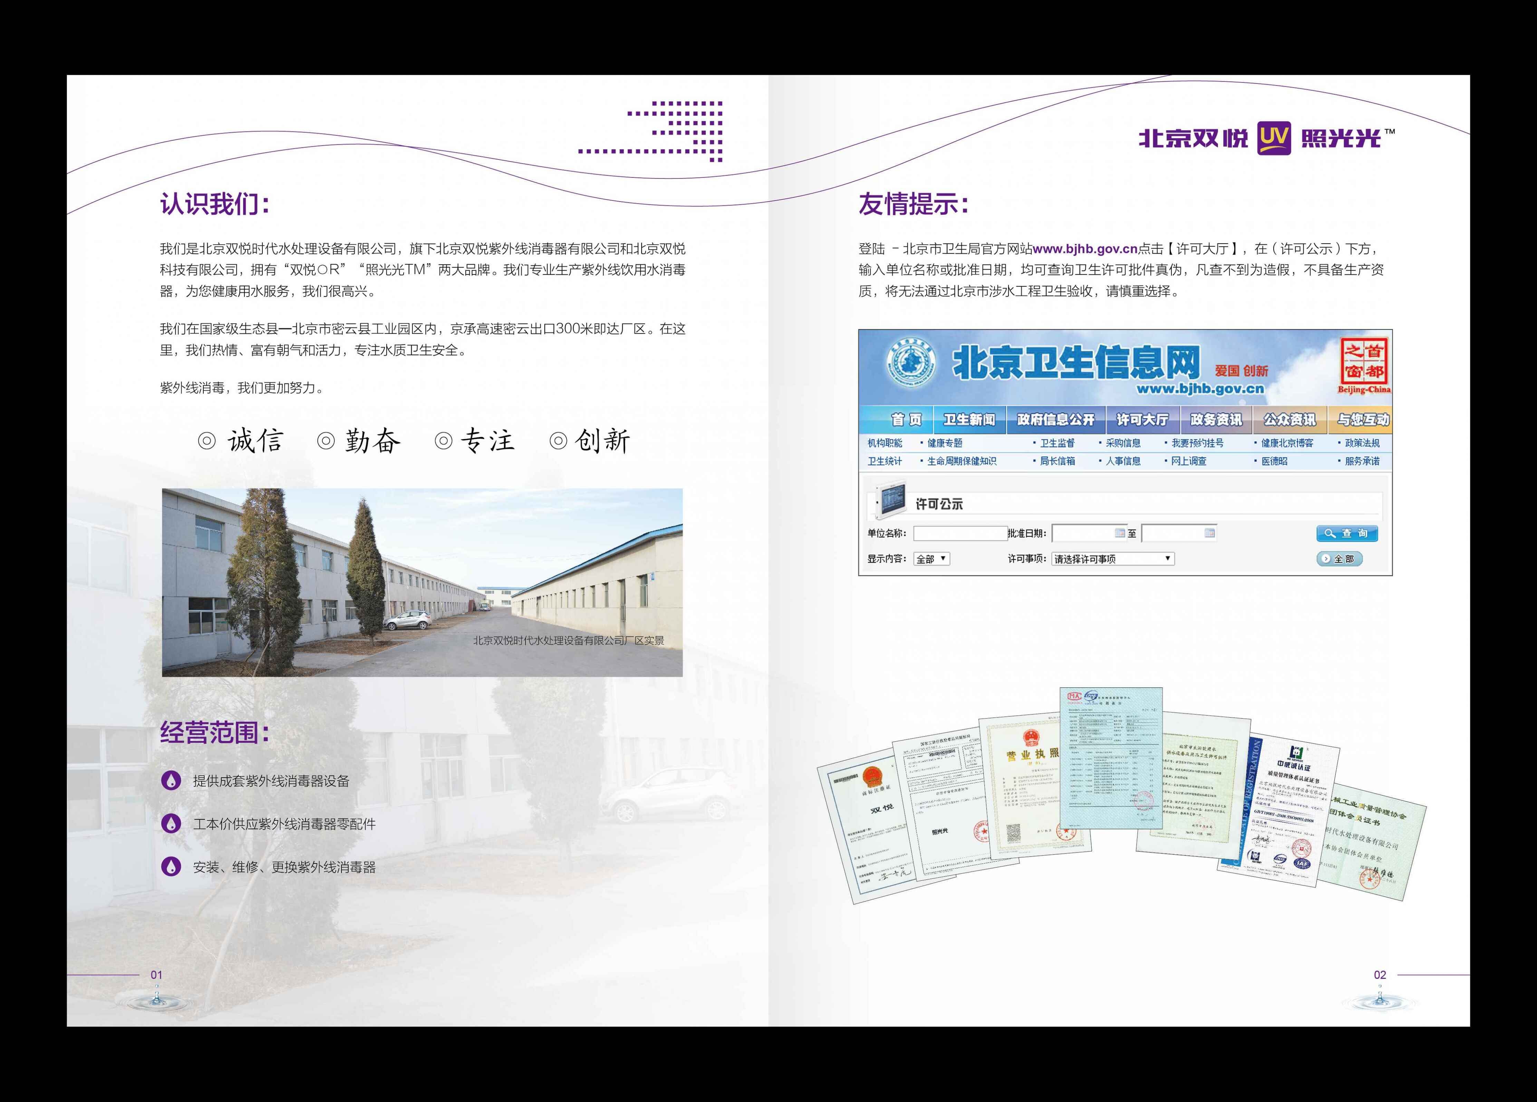Open the 许可大厅 navigation tab
This screenshot has height=1102, width=1537.
coord(1143,420)
